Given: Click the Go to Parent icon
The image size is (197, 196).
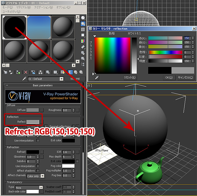Looking at the screenshot, I should click(x=76, y=72).
